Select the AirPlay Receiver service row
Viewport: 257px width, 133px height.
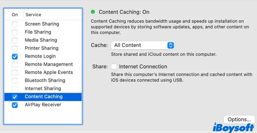click(x=43, y=105)
